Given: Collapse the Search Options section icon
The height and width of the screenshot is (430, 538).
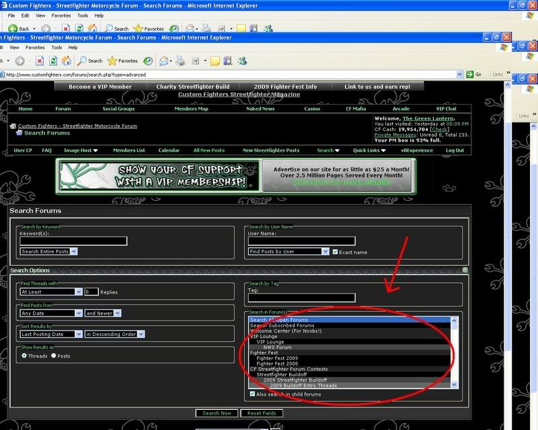Looking at the screenshot, I should (465, 270).
